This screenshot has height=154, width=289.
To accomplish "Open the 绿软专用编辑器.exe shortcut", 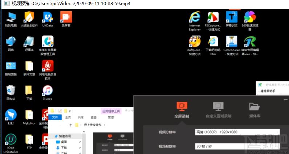I will click(250, 46).
